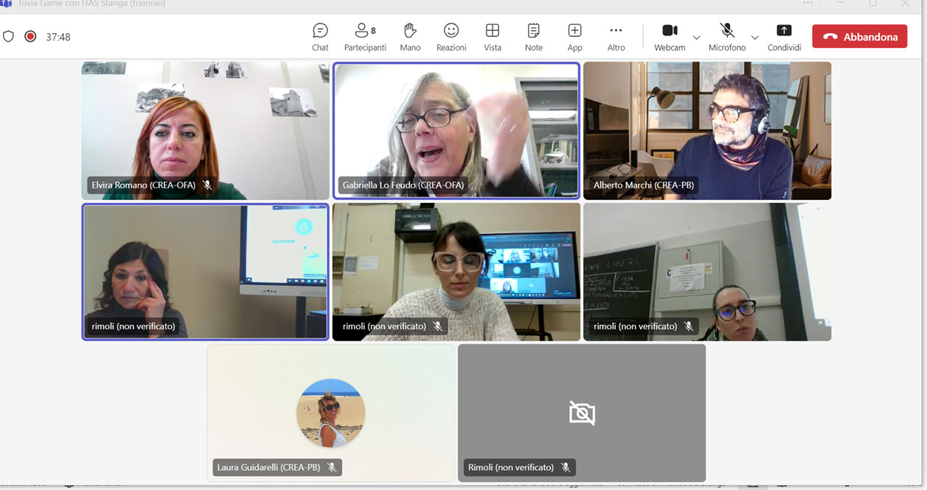Image resolution: width=927 pixels, height=490 pixels.
Task: Show the Partecipanti list
Action: (x=365, y=37)
